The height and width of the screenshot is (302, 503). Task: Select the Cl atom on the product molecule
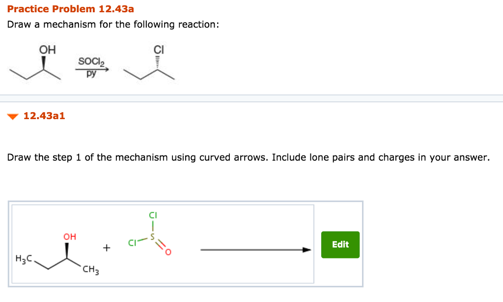pyautogui.click(x=158, y=50)
